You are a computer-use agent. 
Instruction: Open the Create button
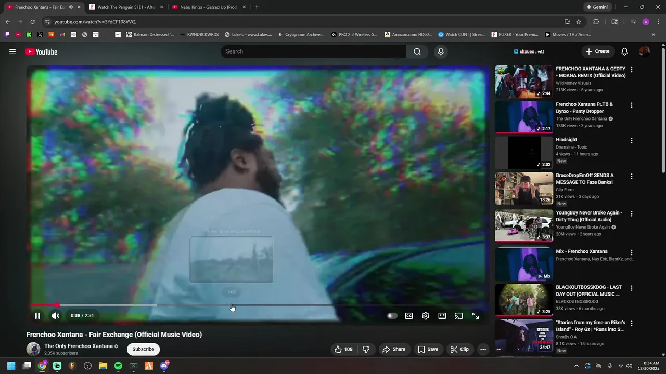tap(597, 51)
